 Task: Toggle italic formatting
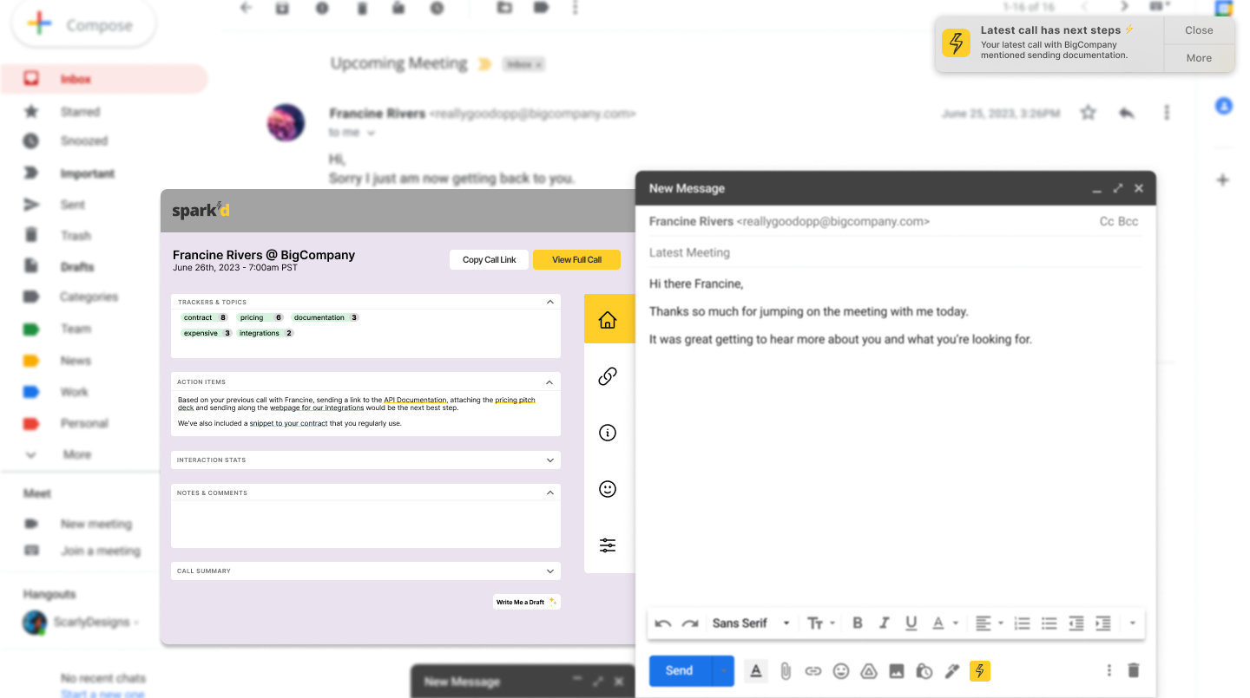pos(885,623)
